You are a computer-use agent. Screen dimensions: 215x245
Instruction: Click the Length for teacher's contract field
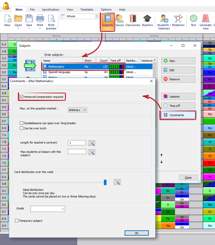[x=77, y=143]
